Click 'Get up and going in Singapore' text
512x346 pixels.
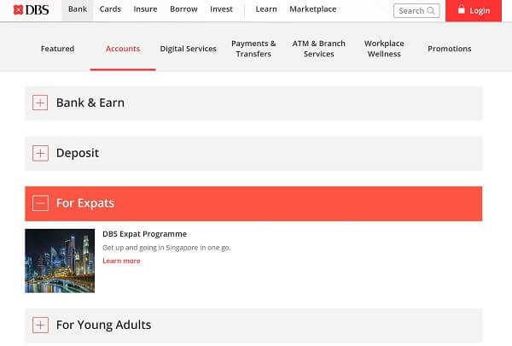point(166,248)
